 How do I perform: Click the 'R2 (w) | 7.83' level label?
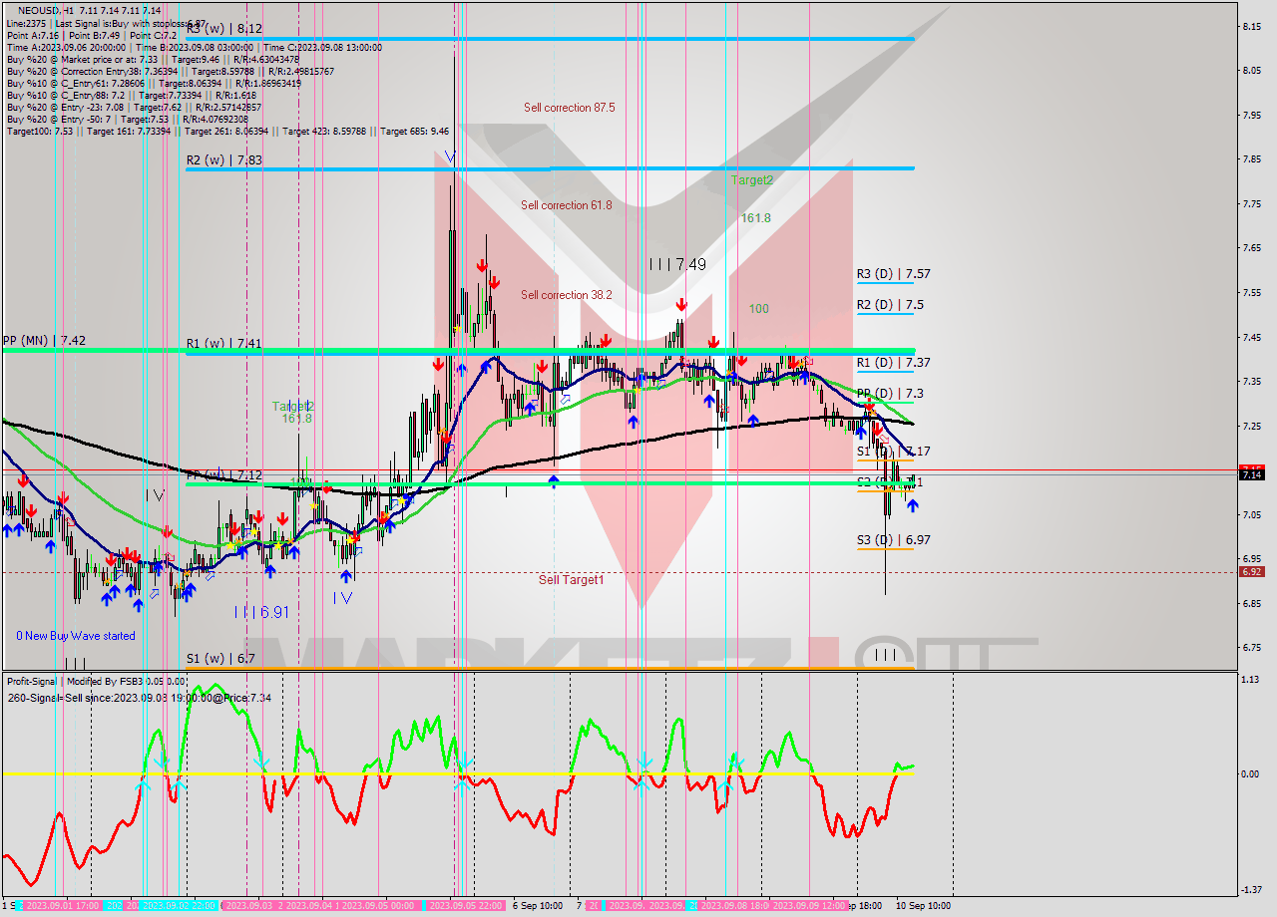tap(223, 159)
